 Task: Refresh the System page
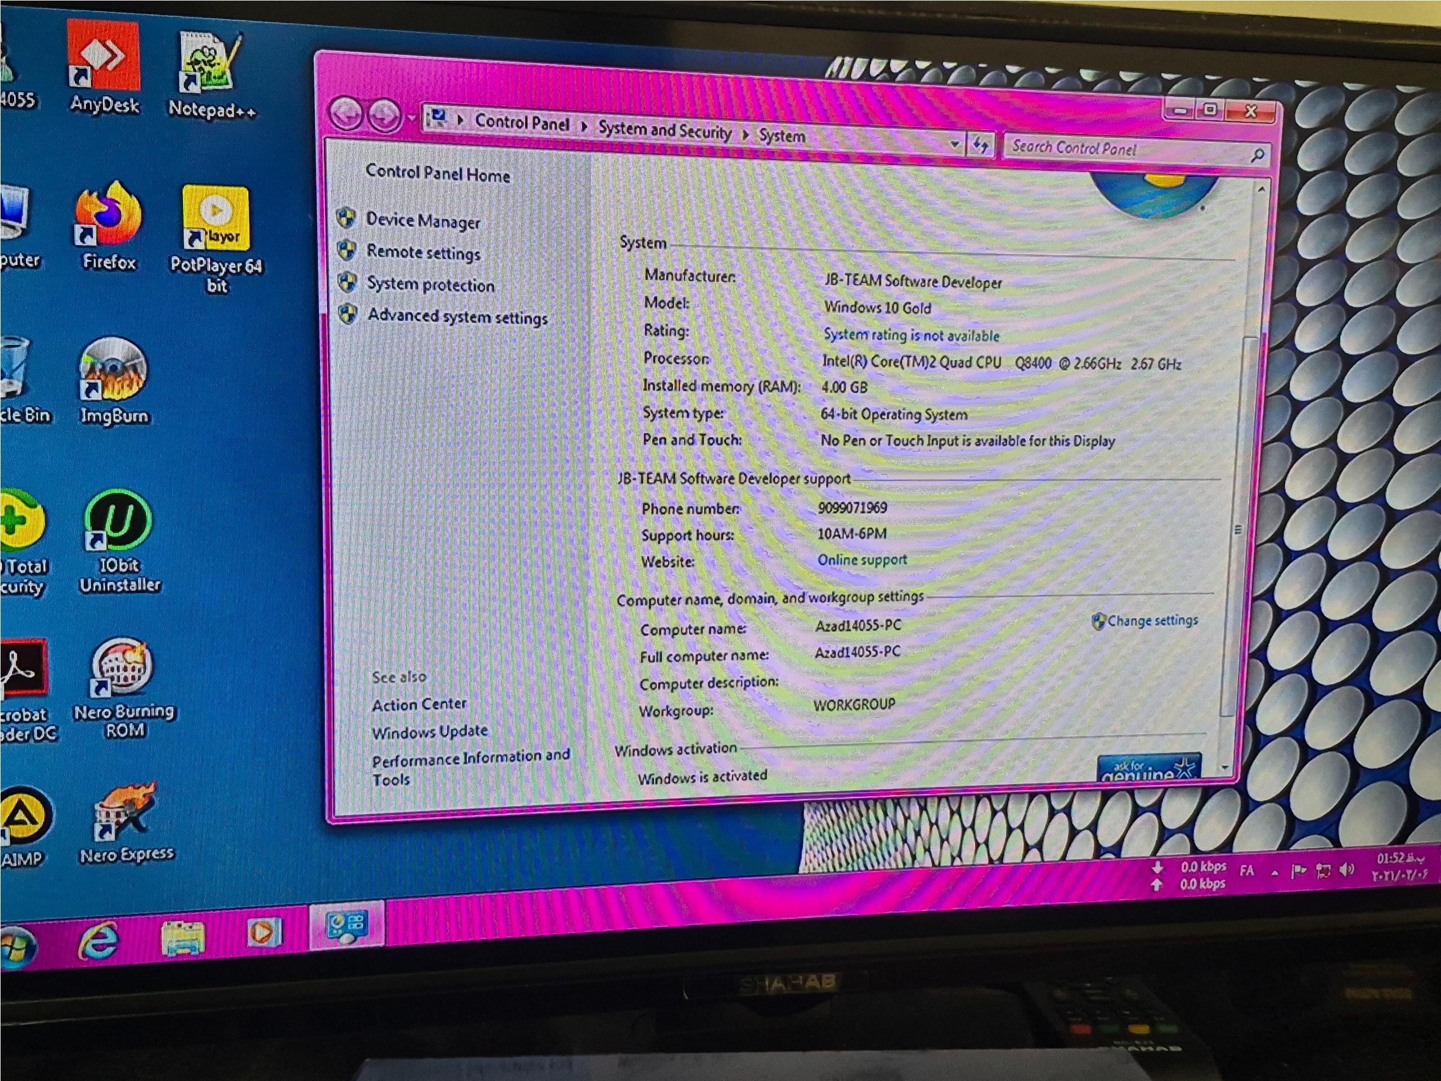[980, 145]
